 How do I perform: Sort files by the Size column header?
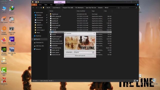point(108,11)
